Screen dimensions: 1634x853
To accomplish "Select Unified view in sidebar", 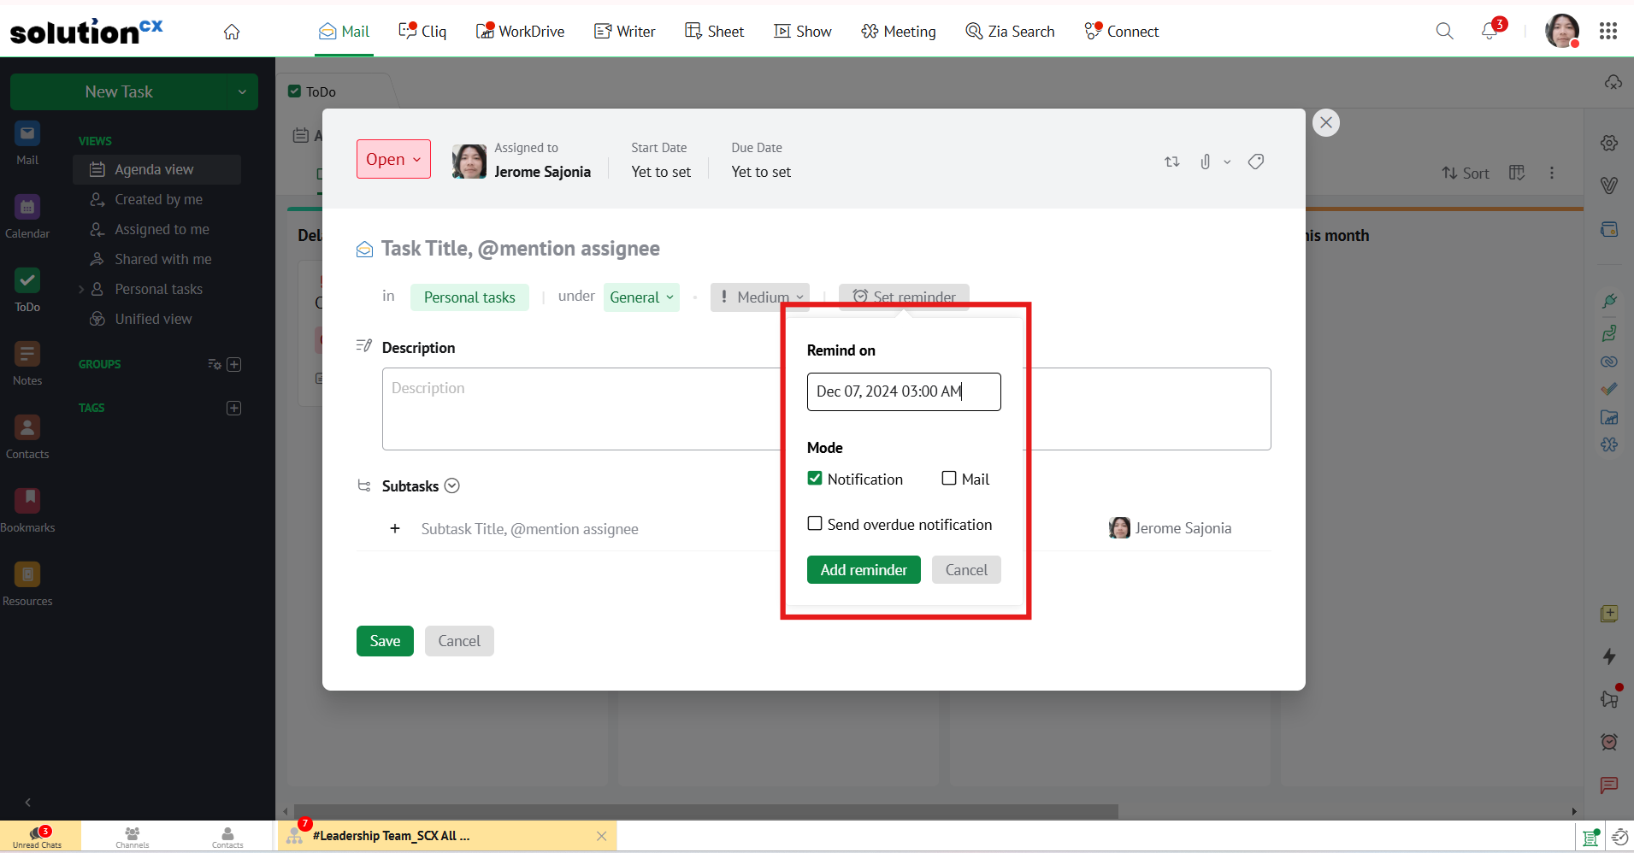I will 156,319.
